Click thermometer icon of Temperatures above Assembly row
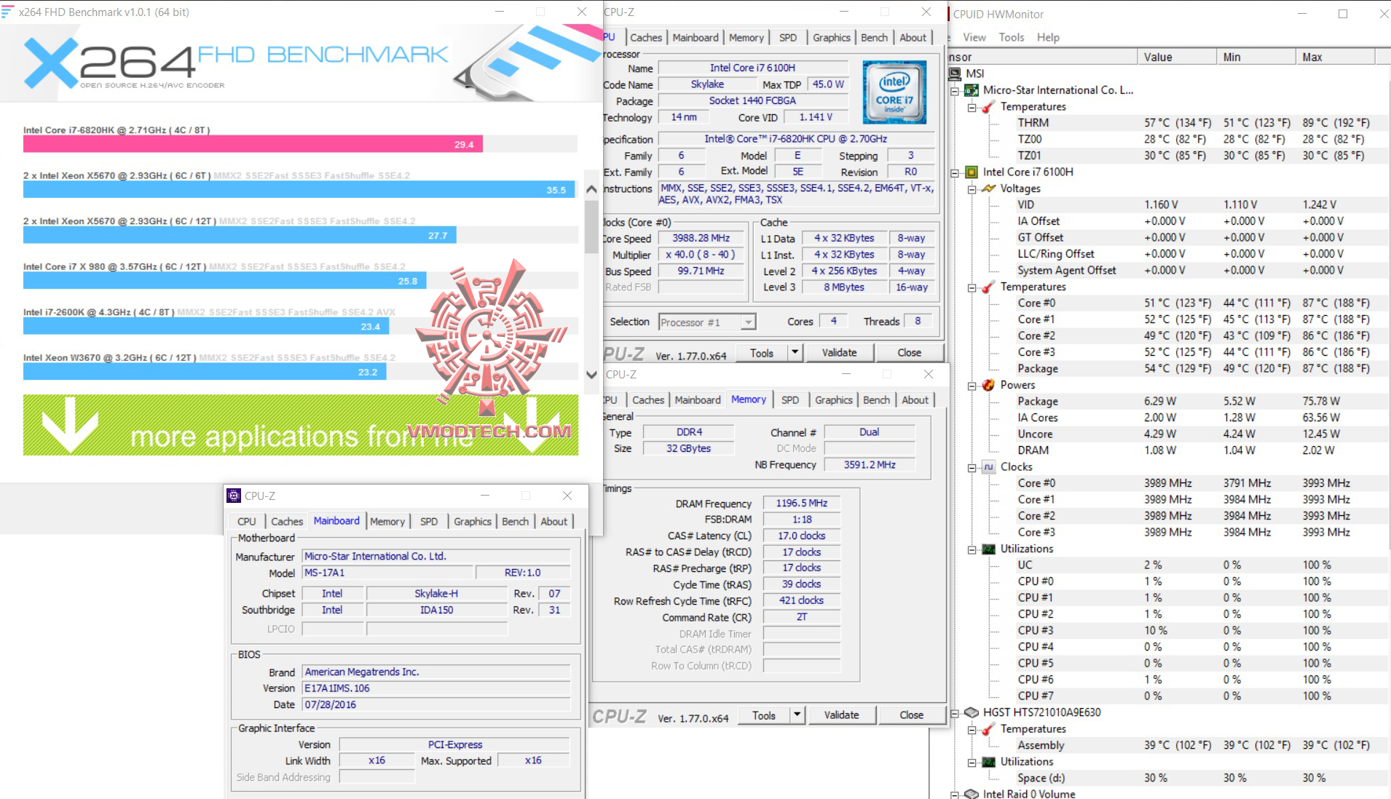Image resolution: width=1391 pixels, height=799 pixels. [988, 729]
